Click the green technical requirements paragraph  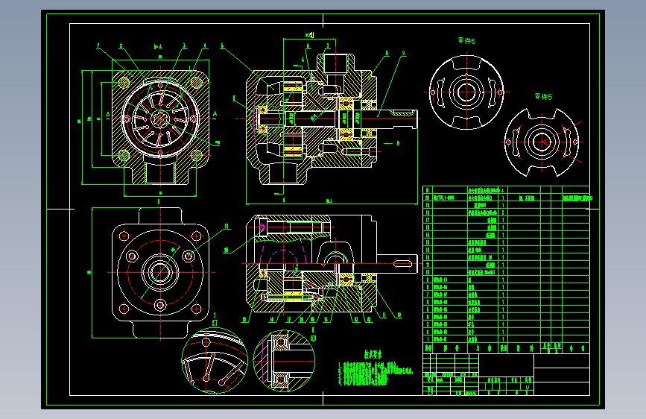(x=376, y=374)
